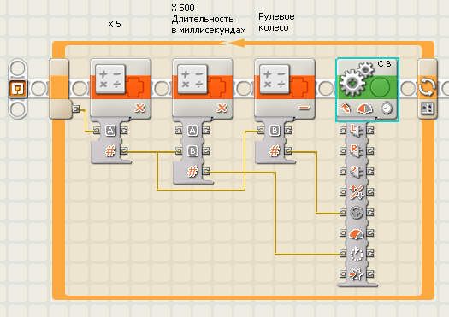Click the program start point icon

tap(17, 88)
